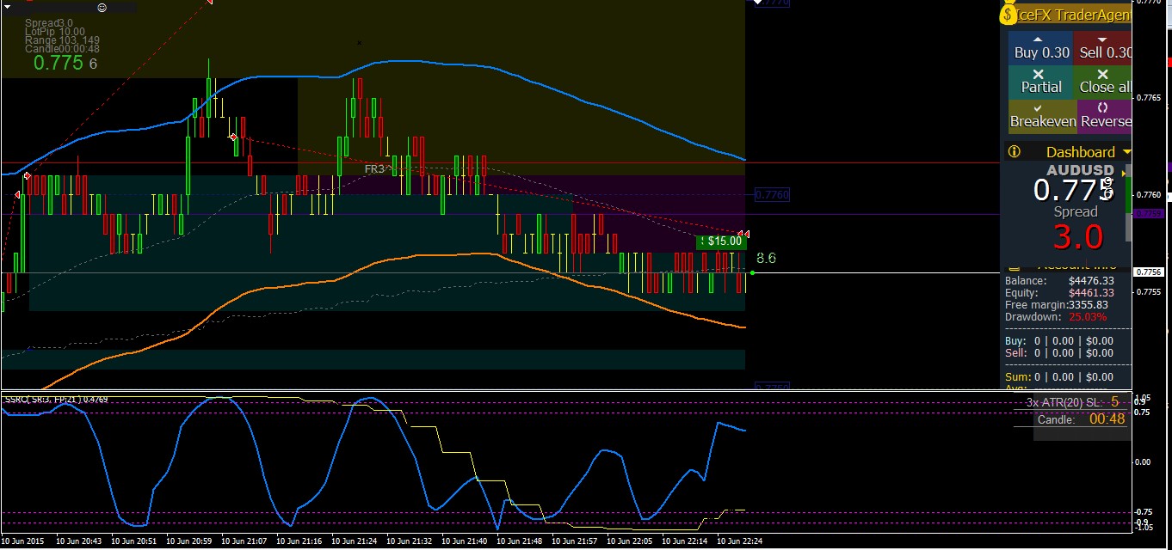The image size is (1172, 550).
Task: Click the current price 0.7756 axis label
Action: pyautogui.click(x=1150, y=272)
